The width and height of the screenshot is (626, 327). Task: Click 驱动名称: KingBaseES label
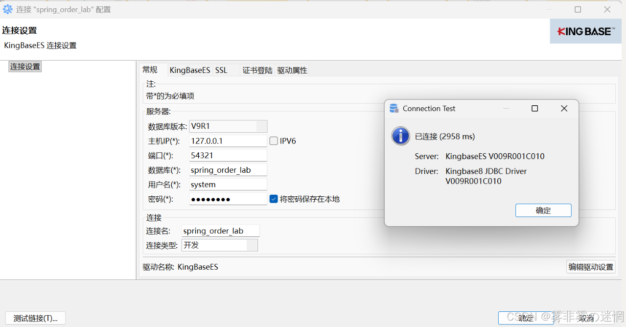tap(181, 267)
